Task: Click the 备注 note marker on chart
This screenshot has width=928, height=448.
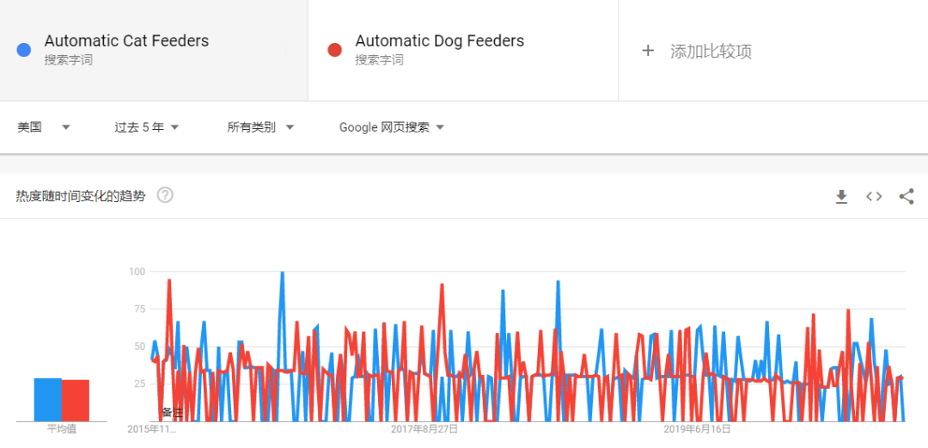Action: (x=172, y=413)
